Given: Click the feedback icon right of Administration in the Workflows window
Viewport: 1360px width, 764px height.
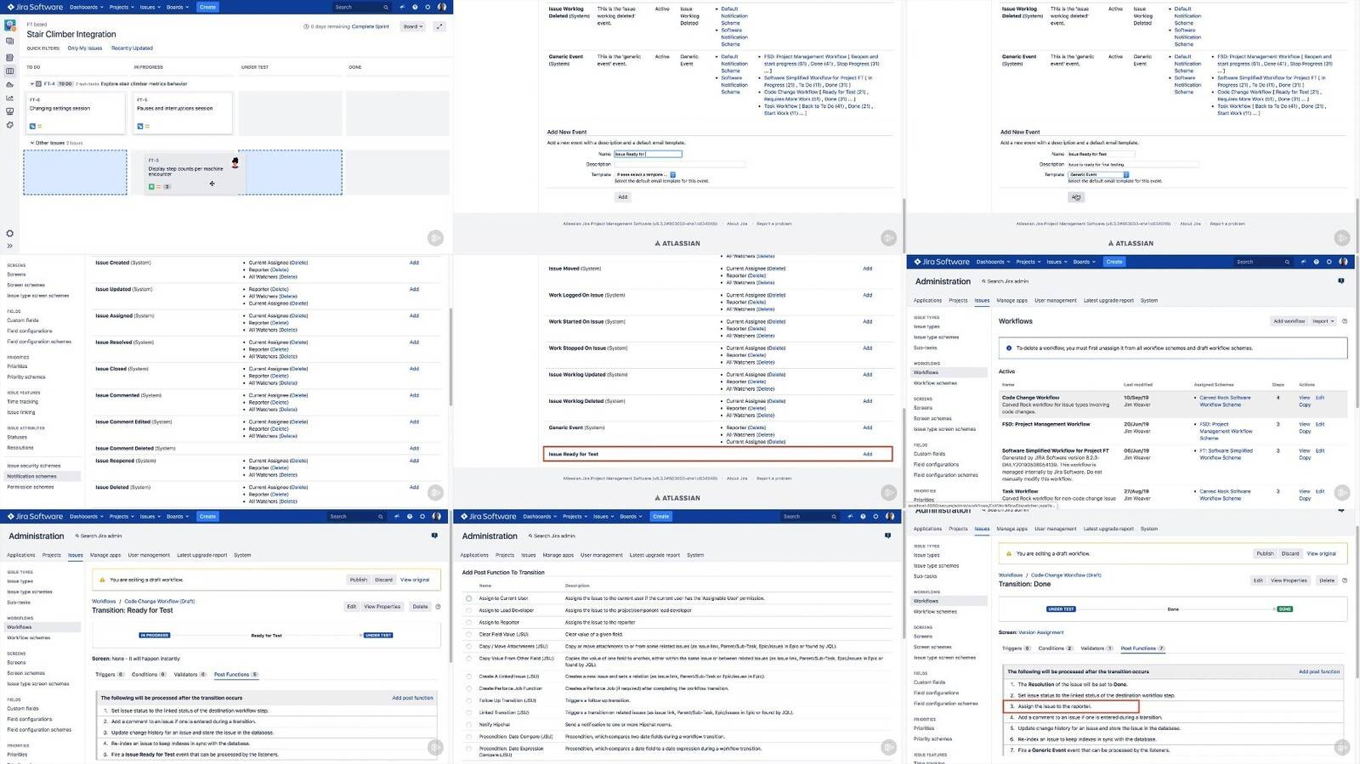Looking at the screenshot, I should (1341, 280).
